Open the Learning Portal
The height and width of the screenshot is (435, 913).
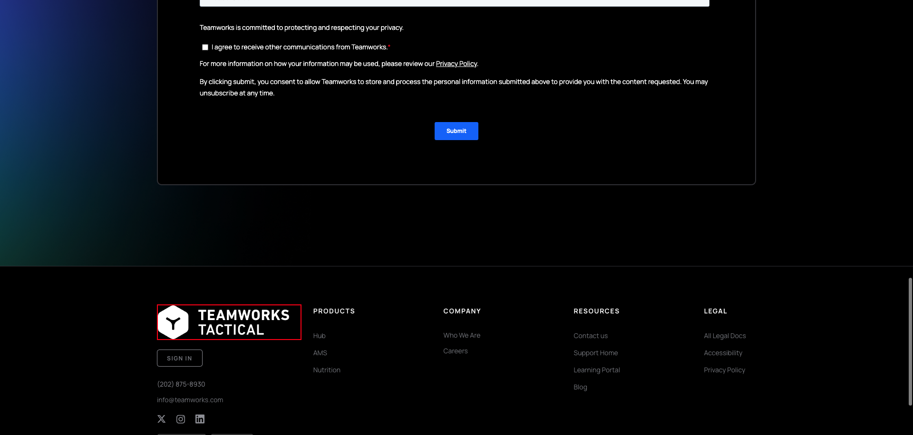pos(596,370)
